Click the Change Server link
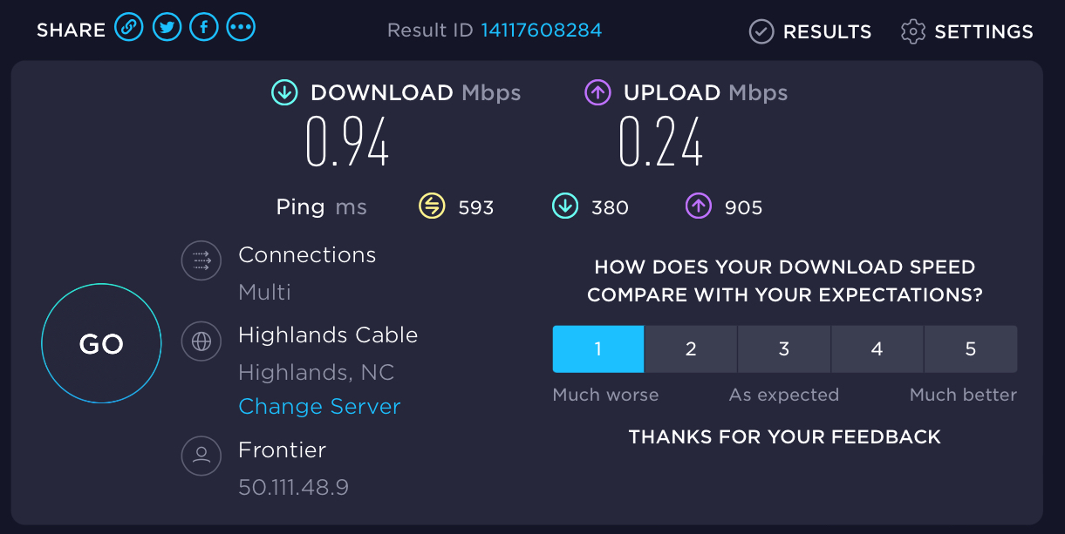Viewport: 1065px width, 534px height. click(319, 407)
